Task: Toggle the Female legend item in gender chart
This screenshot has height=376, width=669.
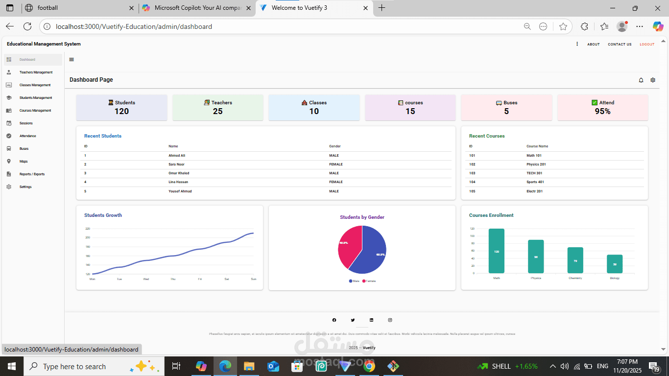Action: (x=369, y=281)
